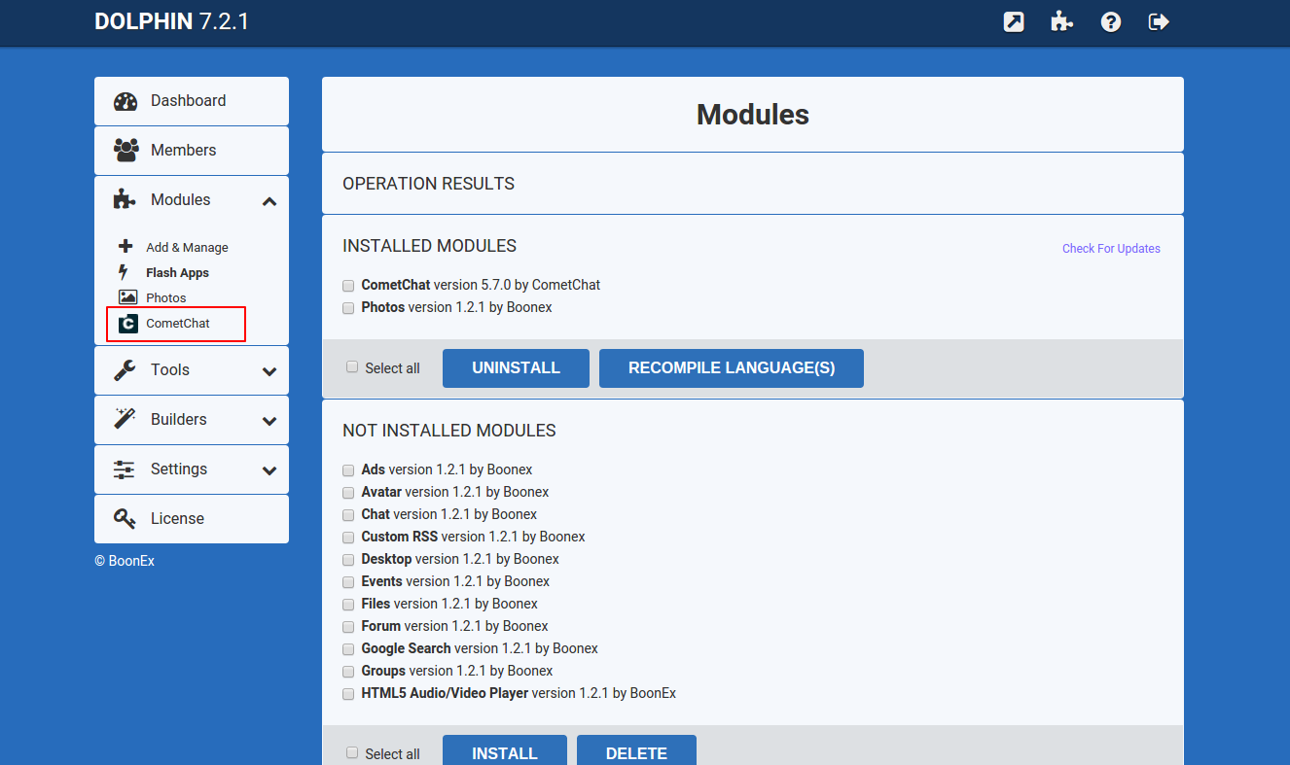This screenshot has width=1290, height=765.
Task: Tick the Ads module checkbox
Action: coord(348,470)
